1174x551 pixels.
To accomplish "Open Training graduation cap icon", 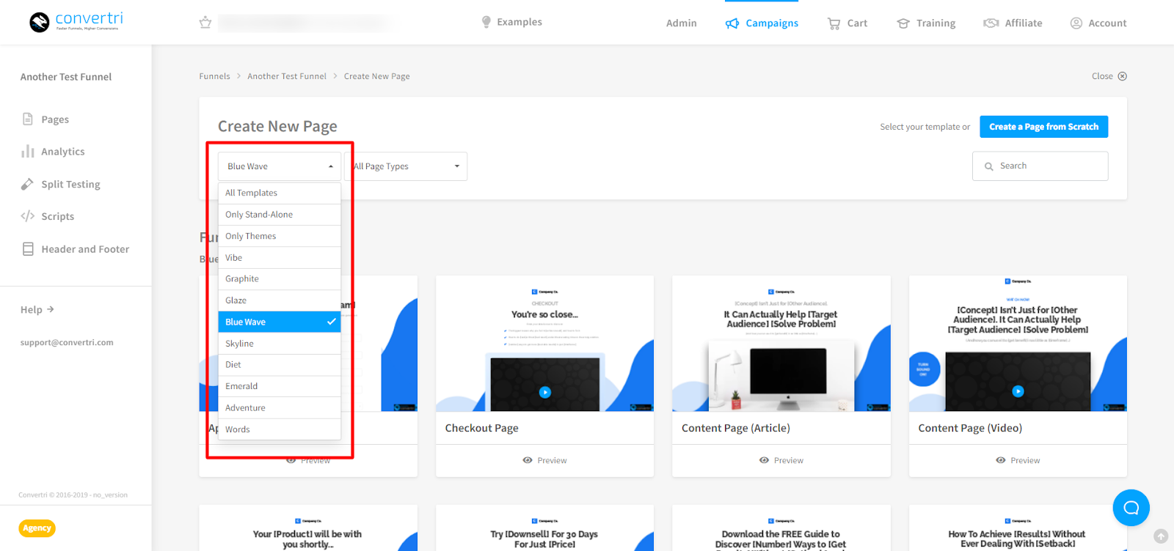I will point(903,23).
